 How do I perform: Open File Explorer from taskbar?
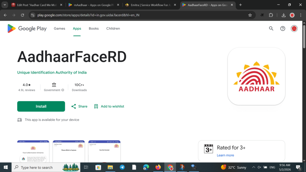(x=110, y=167)
